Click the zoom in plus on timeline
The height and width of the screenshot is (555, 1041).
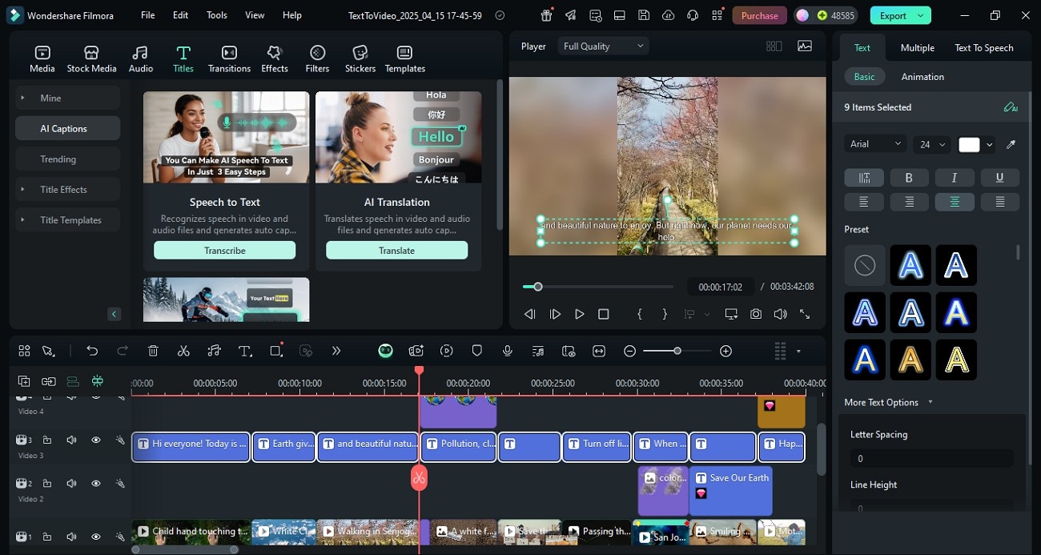pyautogui.click(x=725, y=351)
